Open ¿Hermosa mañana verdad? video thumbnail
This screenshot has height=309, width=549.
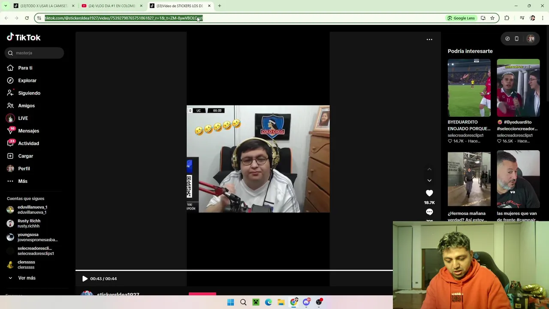469,179
